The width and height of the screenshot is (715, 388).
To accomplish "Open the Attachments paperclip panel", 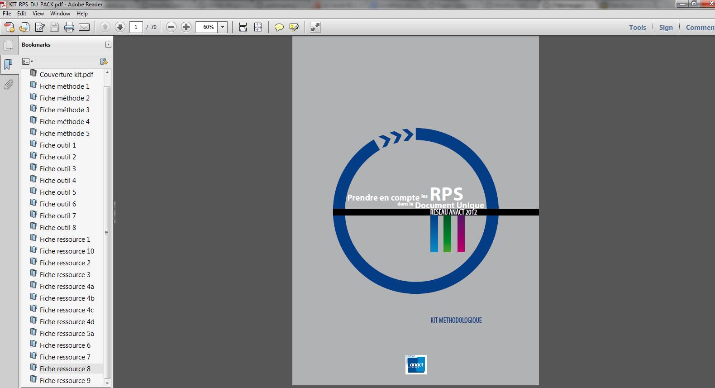I will tap(8, 85).
